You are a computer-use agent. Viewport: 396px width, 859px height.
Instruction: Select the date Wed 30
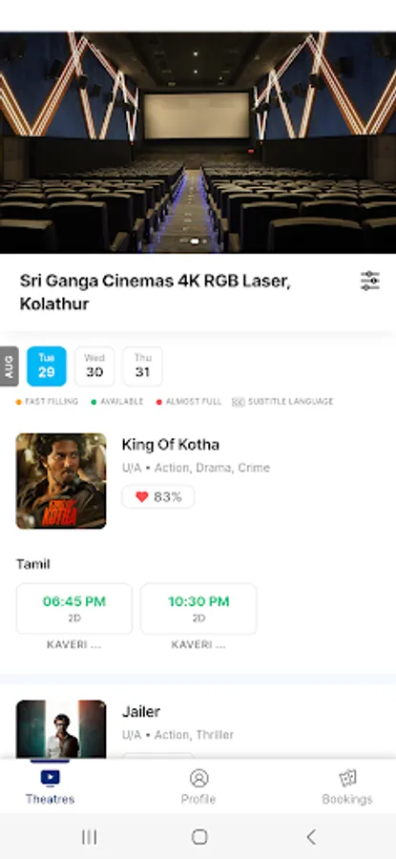[x=94, y=366]
